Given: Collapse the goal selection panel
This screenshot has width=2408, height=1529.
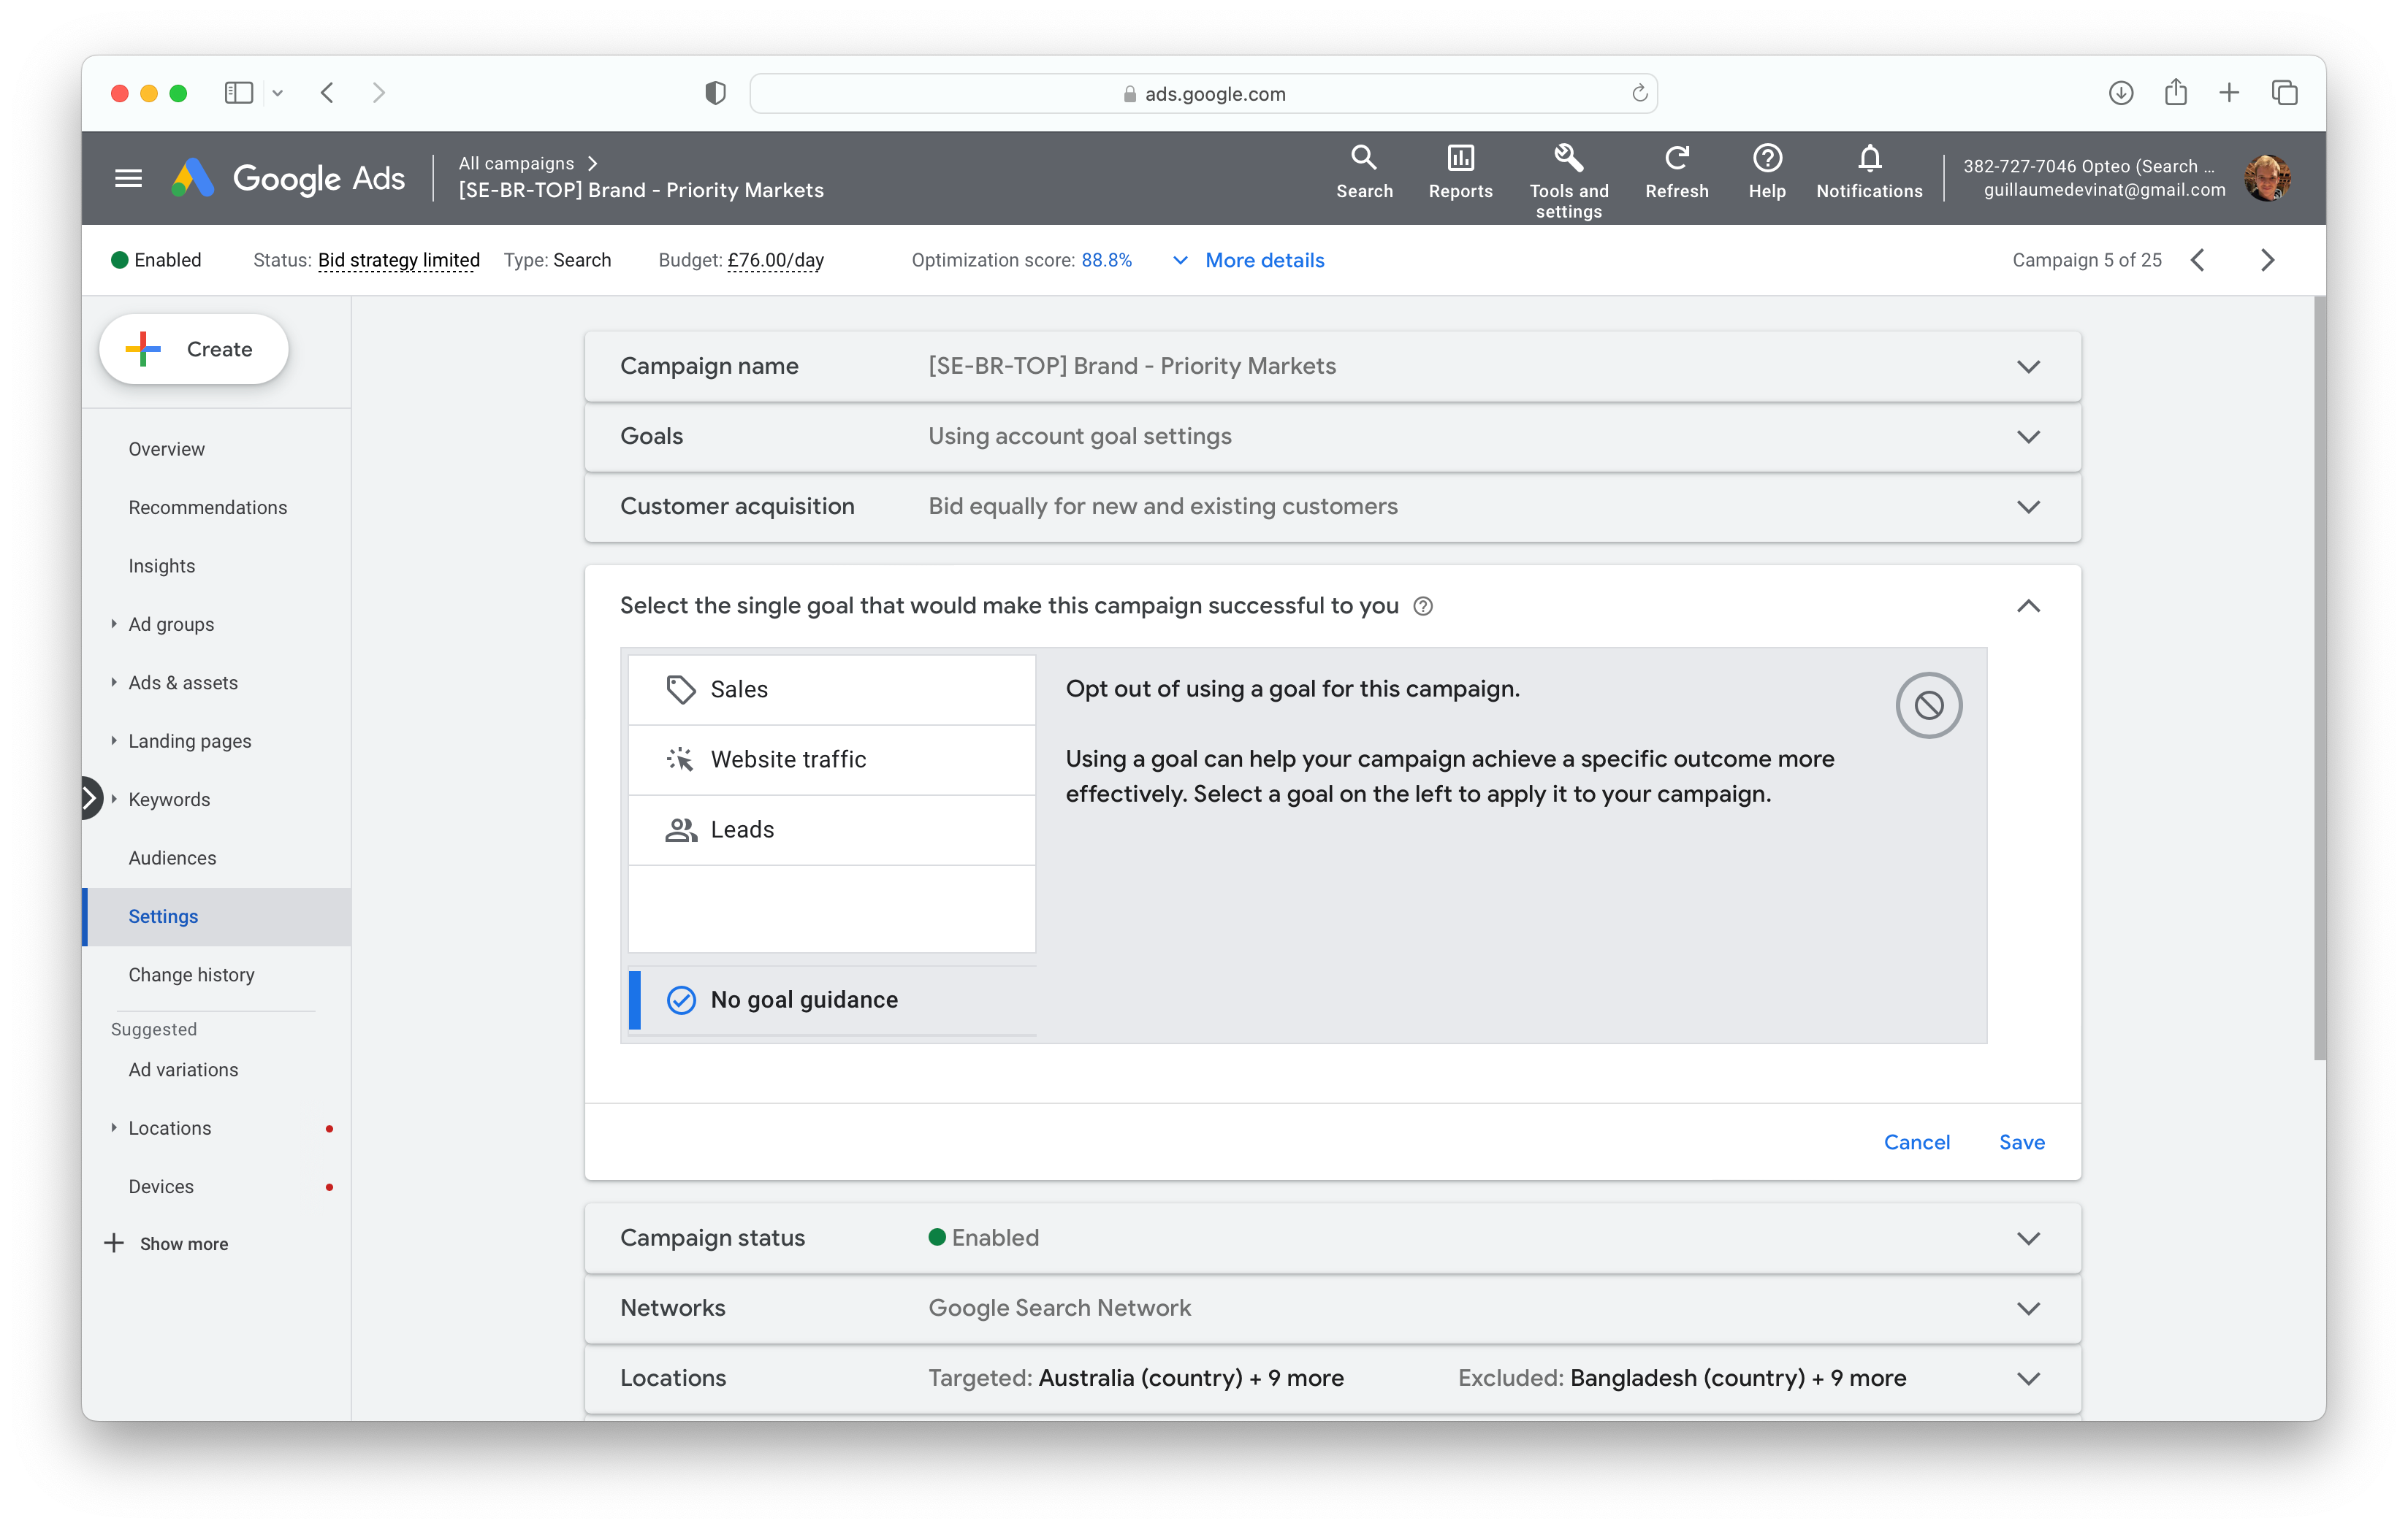Looking at the screenshot, I should 2027,607.
